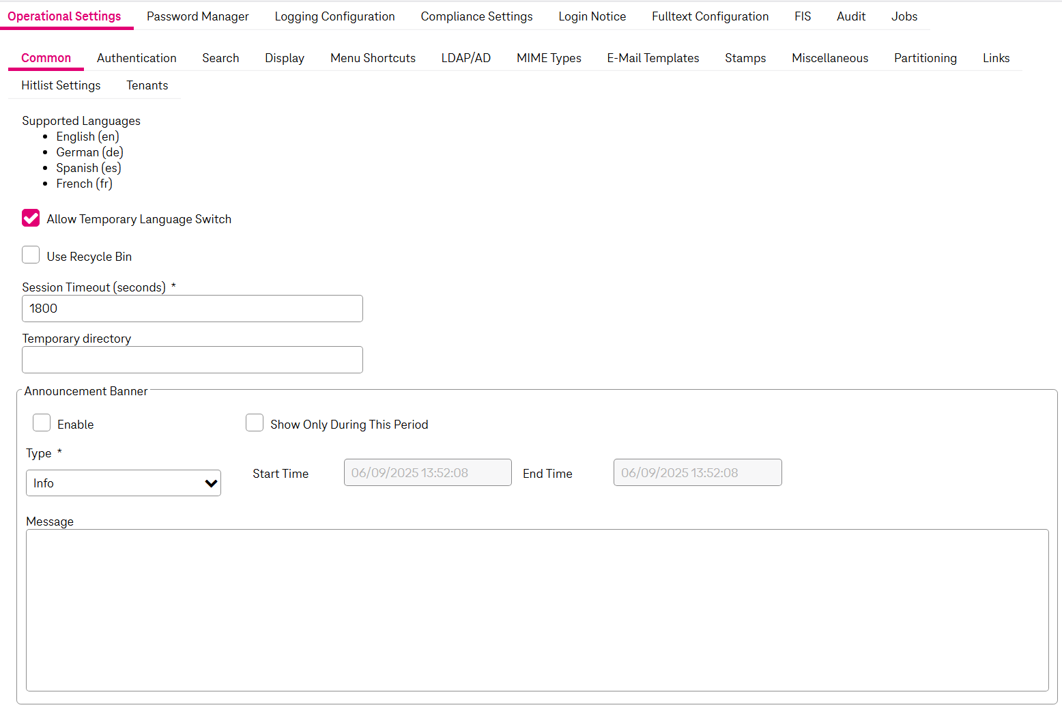Switch to the LDAP/AD sub-tab
Screen dimensions: 1062x714
click(x=465, y=58)
